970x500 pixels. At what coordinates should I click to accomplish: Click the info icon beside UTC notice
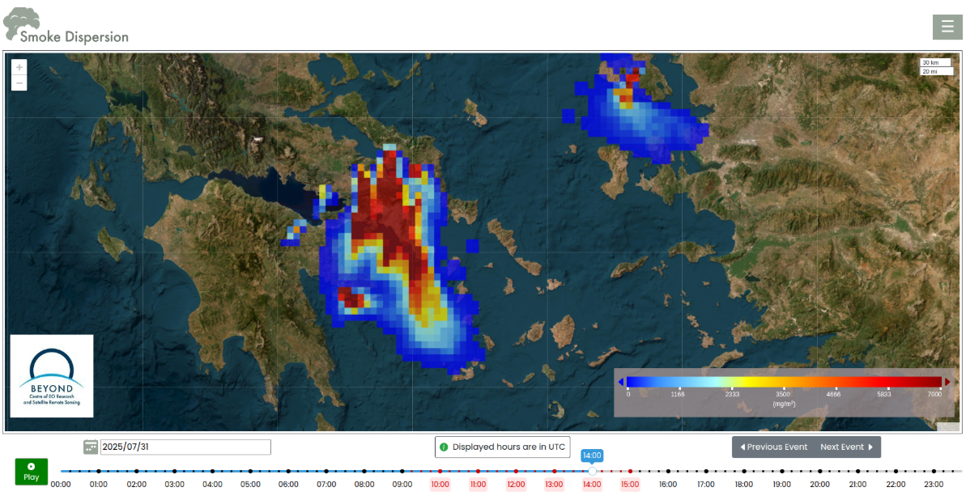pyautogui.click(x=444, y=447)
